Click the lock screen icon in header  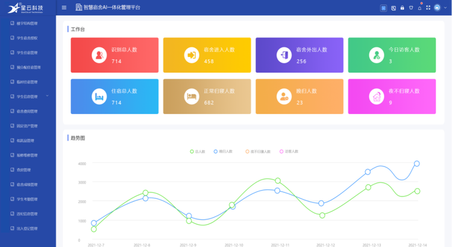click(402, 8)
